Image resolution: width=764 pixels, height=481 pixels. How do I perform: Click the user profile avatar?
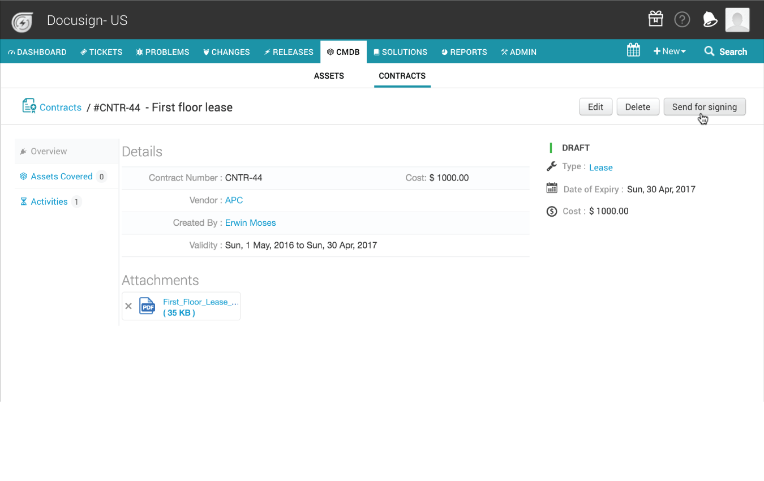coord(737,20)
